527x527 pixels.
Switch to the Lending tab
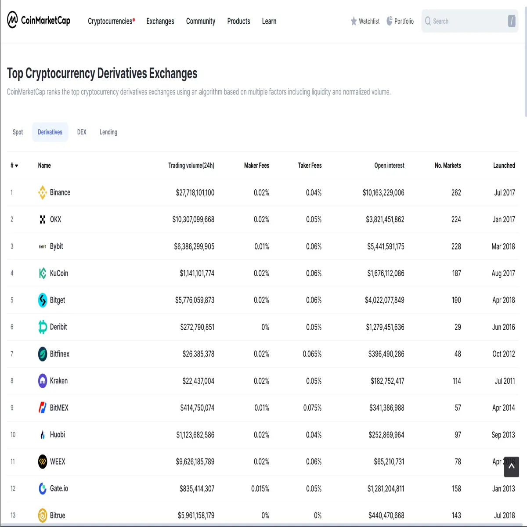coord(108,132)
